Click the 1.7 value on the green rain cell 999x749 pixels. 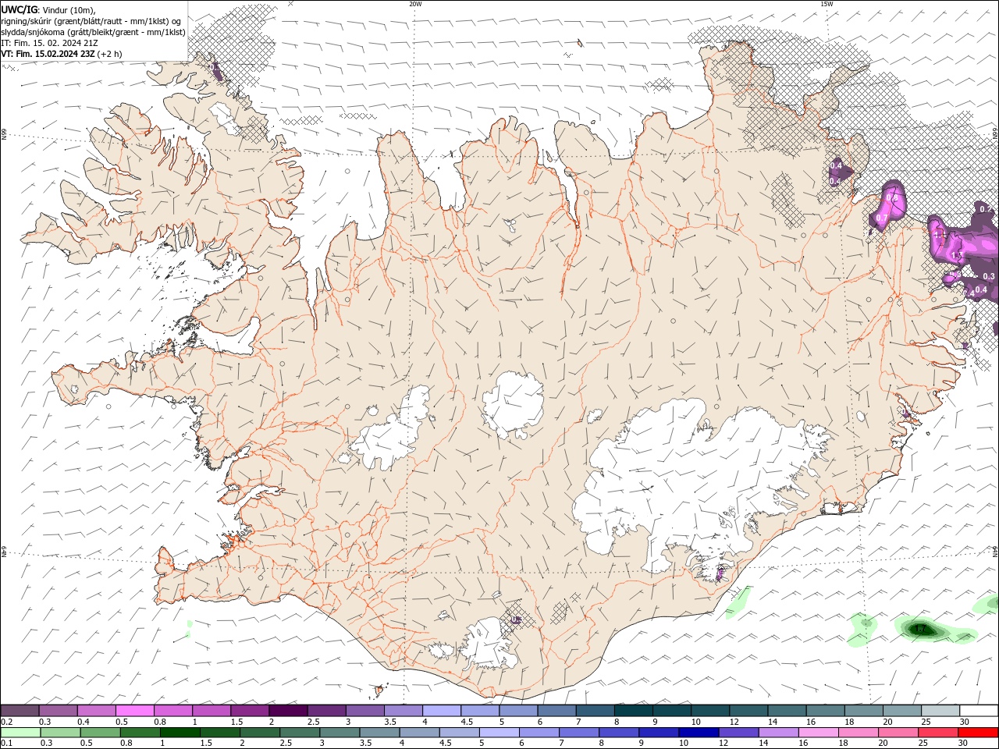921,629
